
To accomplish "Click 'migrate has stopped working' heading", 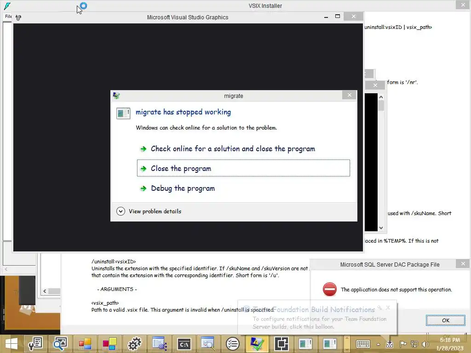I will [x=183, y=112].
